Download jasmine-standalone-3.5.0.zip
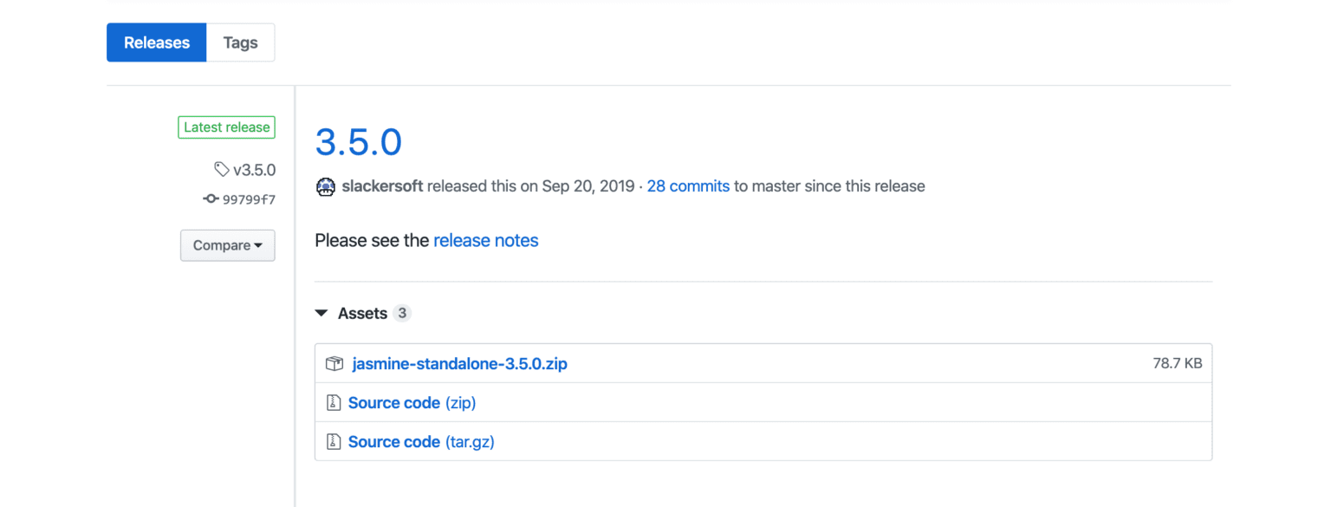 [x=459, y=363]
